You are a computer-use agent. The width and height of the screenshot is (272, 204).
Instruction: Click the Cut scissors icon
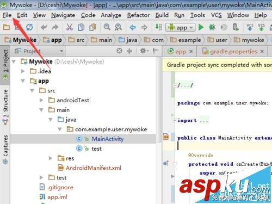(70, 27)
